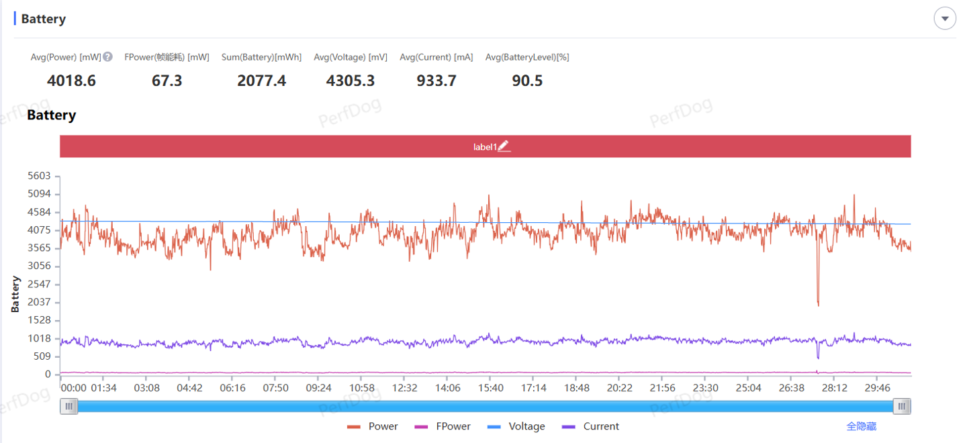The height and width of the screenshot is (443, 967).
Task: Click the right handle of the time range slider
Action: pos(902,406)
